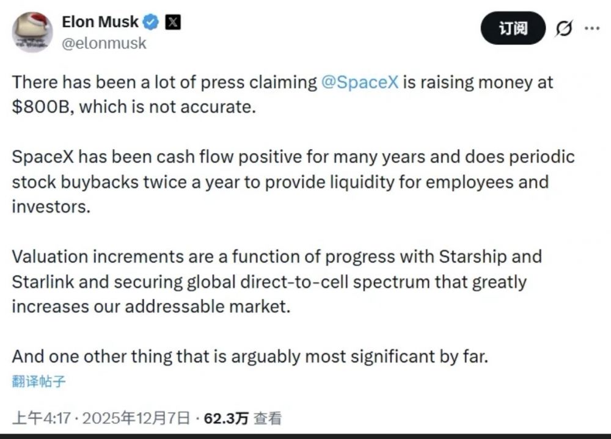Viewport: 611px width, 439px height.
Task: Open the three-dot more options menu
Action: point(592,28)
